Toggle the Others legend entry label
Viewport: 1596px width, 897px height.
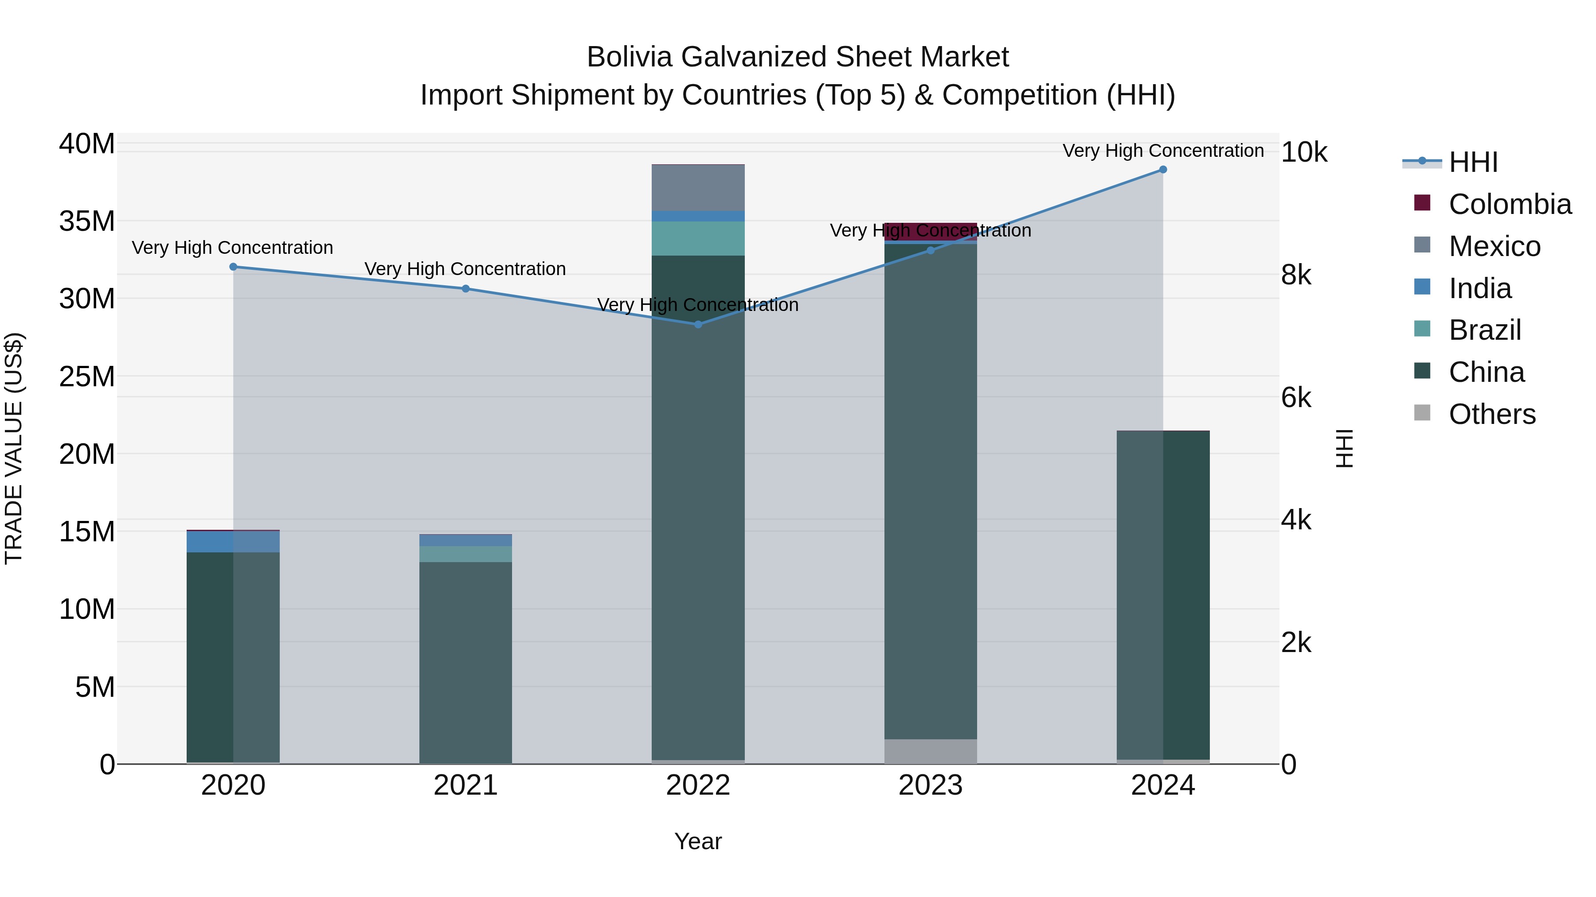(x=1492, y=414)
